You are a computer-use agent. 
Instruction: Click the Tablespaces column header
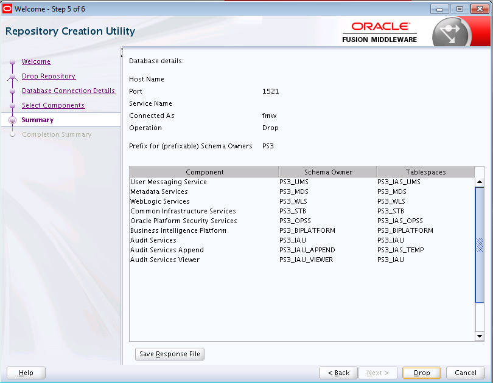(425, 172)
